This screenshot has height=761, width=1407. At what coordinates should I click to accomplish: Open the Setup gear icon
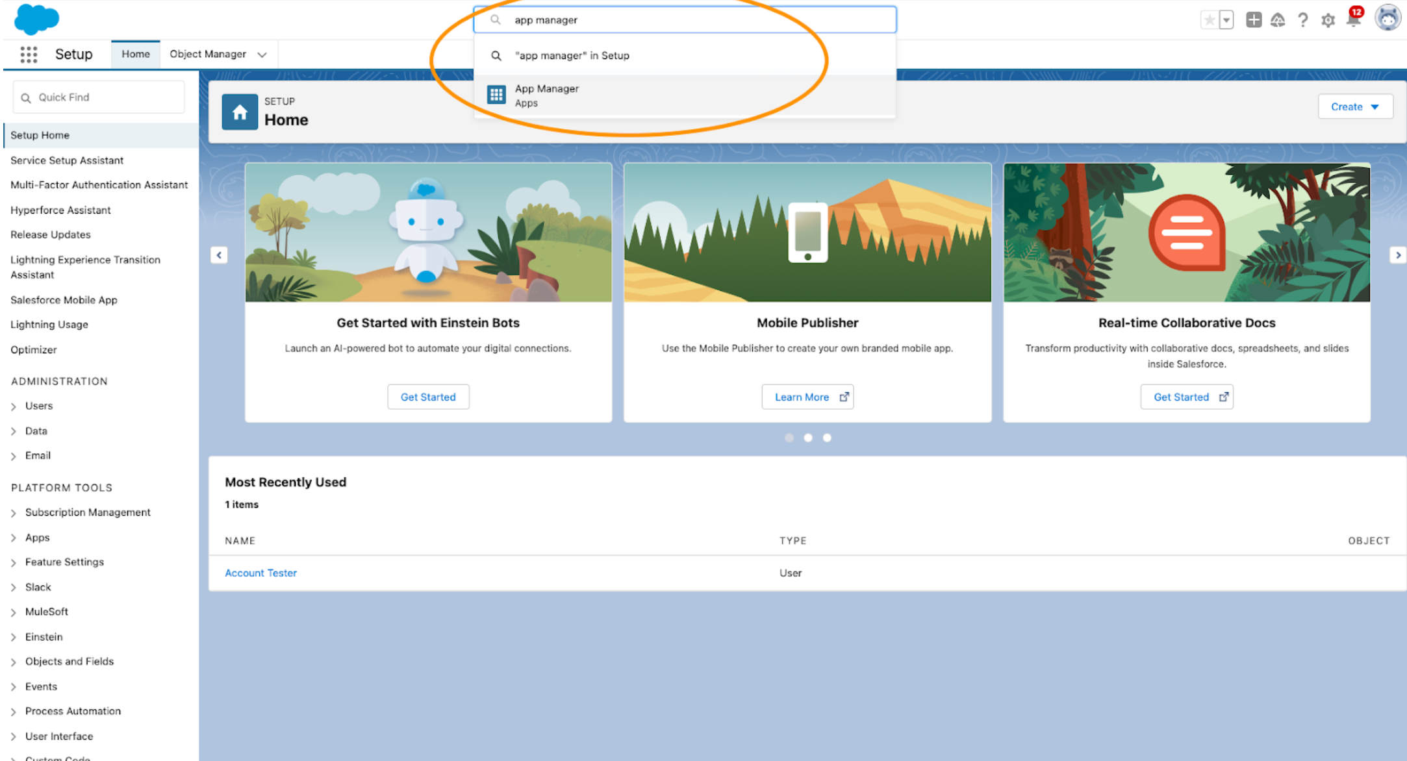[1328, 21]
